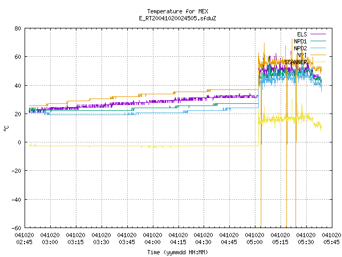Click the y-axis label -40
This screenshot has width=342, height=257.
(x=17, y=200)
